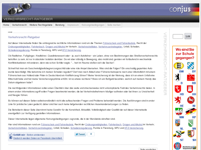Choose the Berlin bear coat of arms

[x=178, y=77]
